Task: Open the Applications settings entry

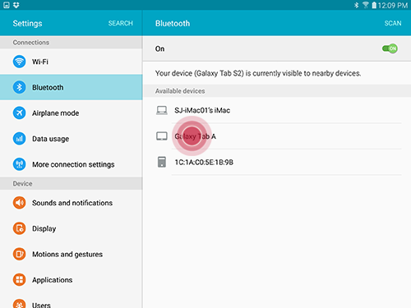Action: pyautogui.click(x=72, y=279)
